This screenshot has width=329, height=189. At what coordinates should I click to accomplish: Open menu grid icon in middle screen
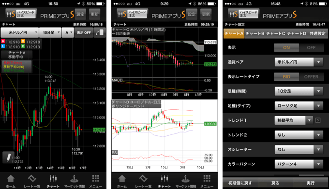[207, 181]
